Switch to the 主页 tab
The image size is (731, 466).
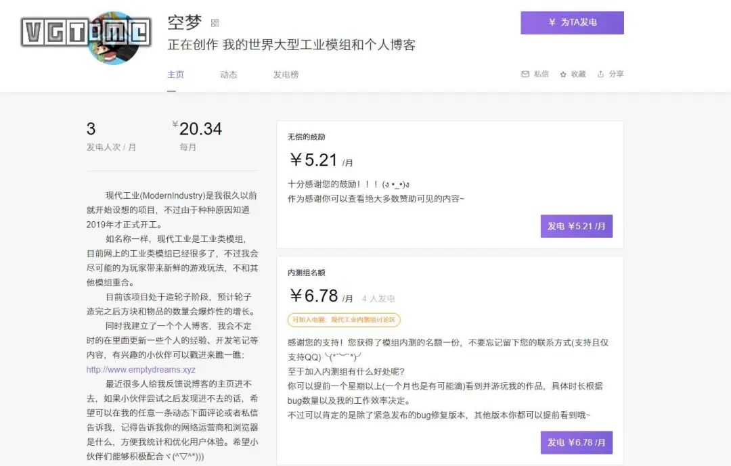[x=175, y=74]
